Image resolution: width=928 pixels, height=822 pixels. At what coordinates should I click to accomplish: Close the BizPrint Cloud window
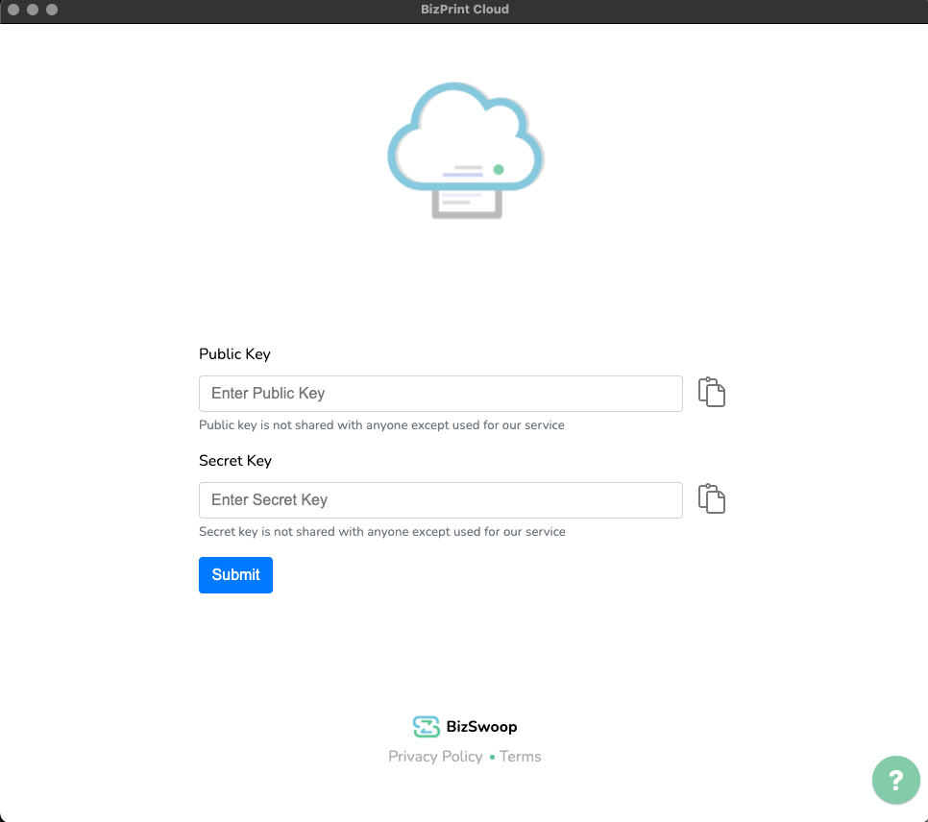click(13, 10)
